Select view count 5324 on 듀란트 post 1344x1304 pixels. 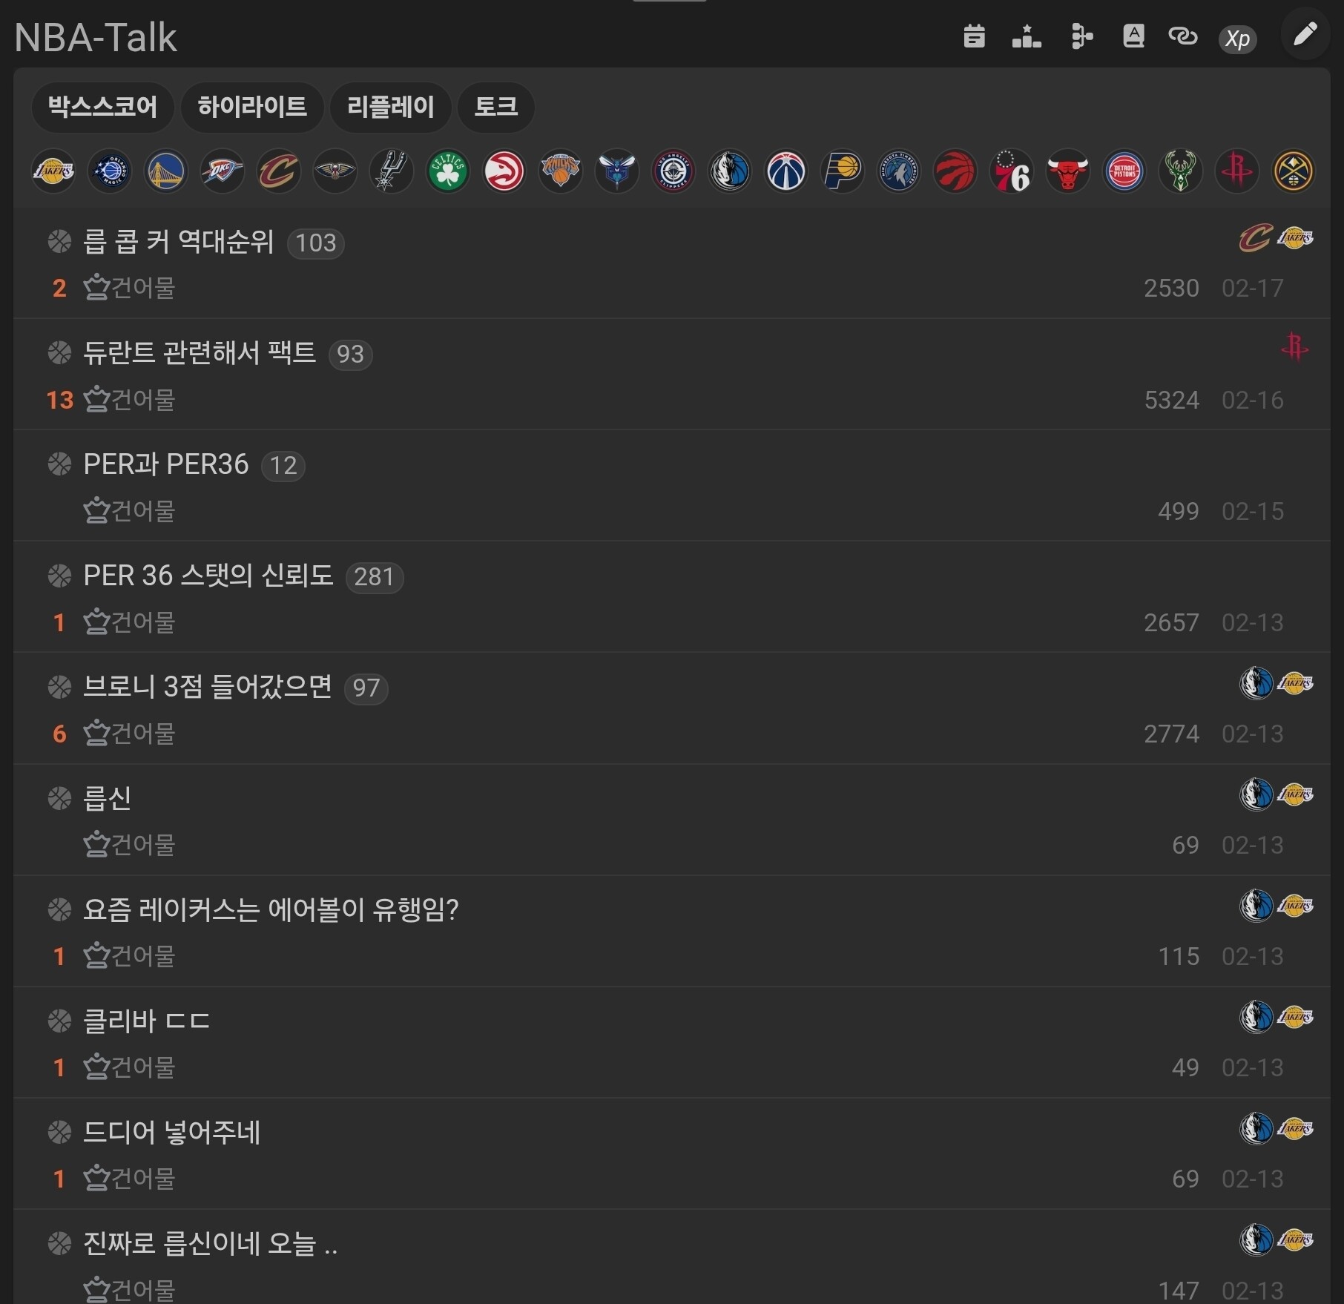[x=1172, y=401]
